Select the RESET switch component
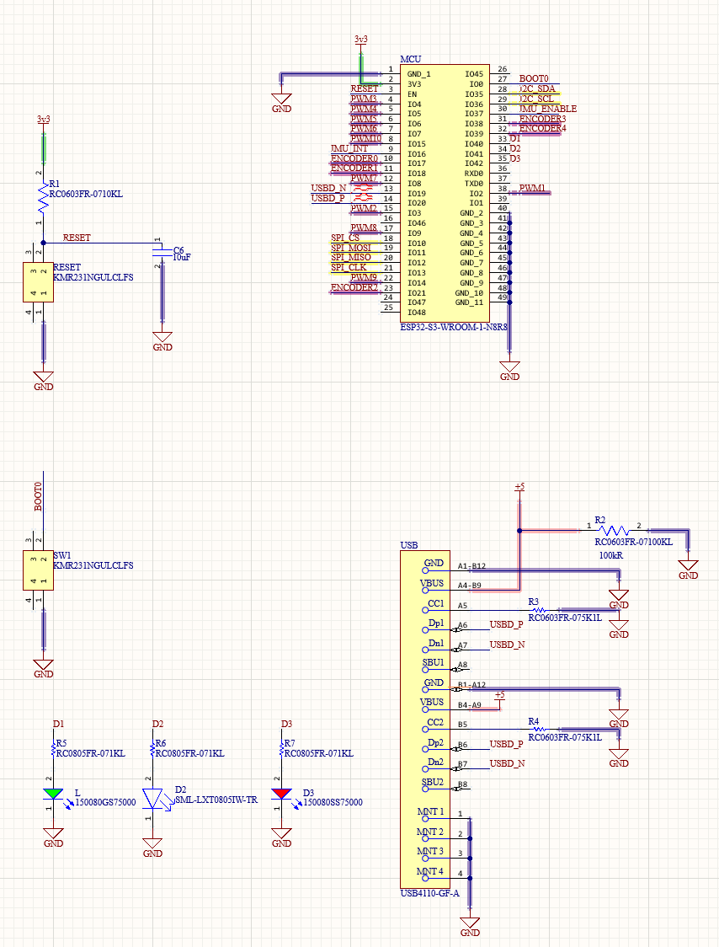This screenshot has width=719, height=947. point(38,282)
